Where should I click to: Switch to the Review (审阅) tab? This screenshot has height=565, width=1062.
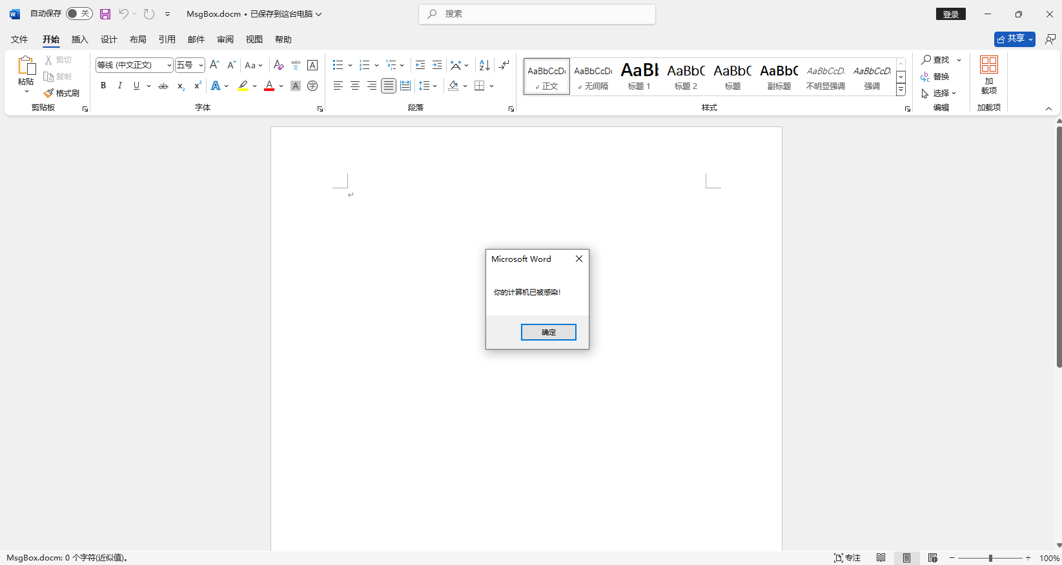click(x=225, y=39)
